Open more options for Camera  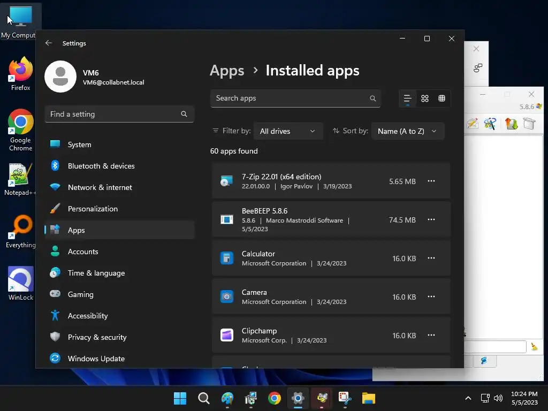point(431,296)
